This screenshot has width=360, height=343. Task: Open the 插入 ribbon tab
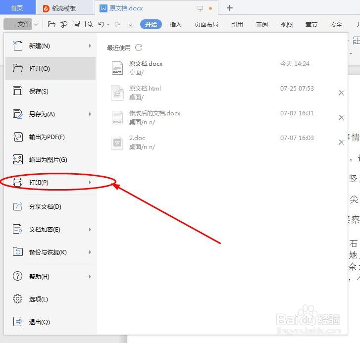[x=176, y=24]
